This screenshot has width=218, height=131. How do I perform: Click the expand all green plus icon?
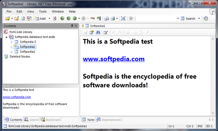[x=99, y=18]
